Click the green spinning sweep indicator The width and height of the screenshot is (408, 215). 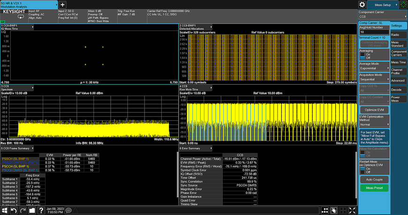click(403, 5)
